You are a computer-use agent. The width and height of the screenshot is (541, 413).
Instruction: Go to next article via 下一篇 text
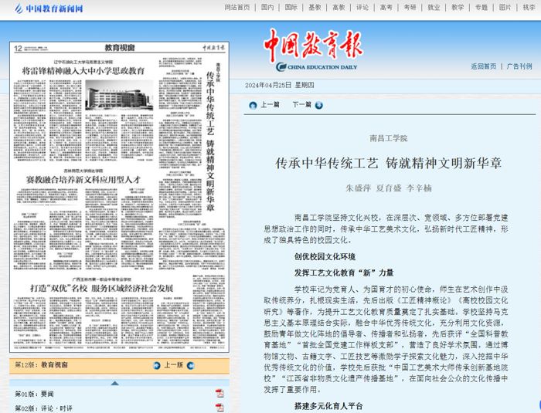tap(302, 104)
